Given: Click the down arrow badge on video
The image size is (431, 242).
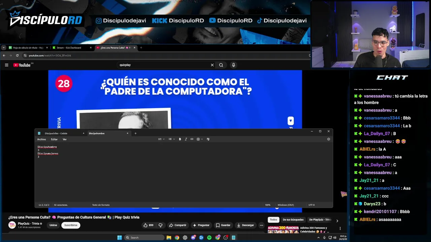Looking at the screenshot, I should pos(291,121).
